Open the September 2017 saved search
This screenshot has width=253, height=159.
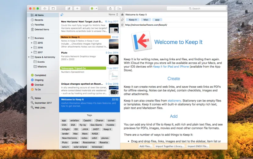pos(43,103)
